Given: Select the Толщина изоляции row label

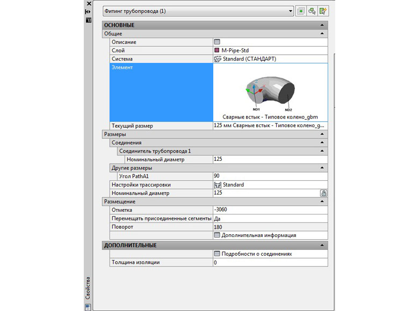Looking at the screenshot, I should tap(161, 262).
